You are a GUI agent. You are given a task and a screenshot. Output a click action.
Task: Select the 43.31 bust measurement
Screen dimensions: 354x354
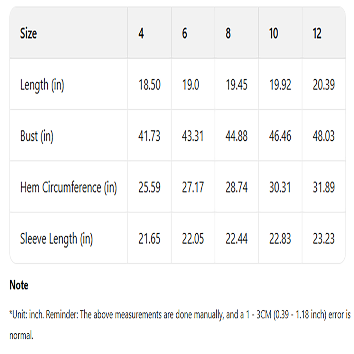193,136
